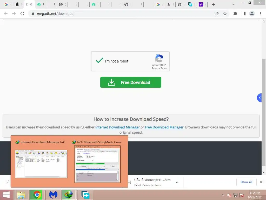Switch to the Yahoo tab
This screenshot has height=200, width=266.
(x=201, y=5)
